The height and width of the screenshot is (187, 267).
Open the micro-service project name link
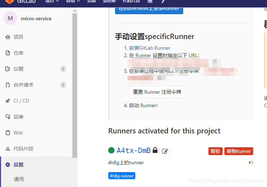tap(36, 18)
